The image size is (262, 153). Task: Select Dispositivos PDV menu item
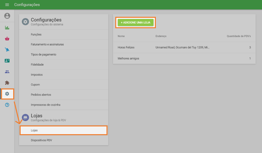point(41,140)
